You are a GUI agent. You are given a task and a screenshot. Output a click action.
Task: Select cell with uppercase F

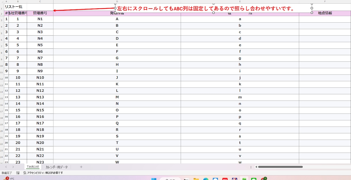pyautogui.click(x=117, y=52)
